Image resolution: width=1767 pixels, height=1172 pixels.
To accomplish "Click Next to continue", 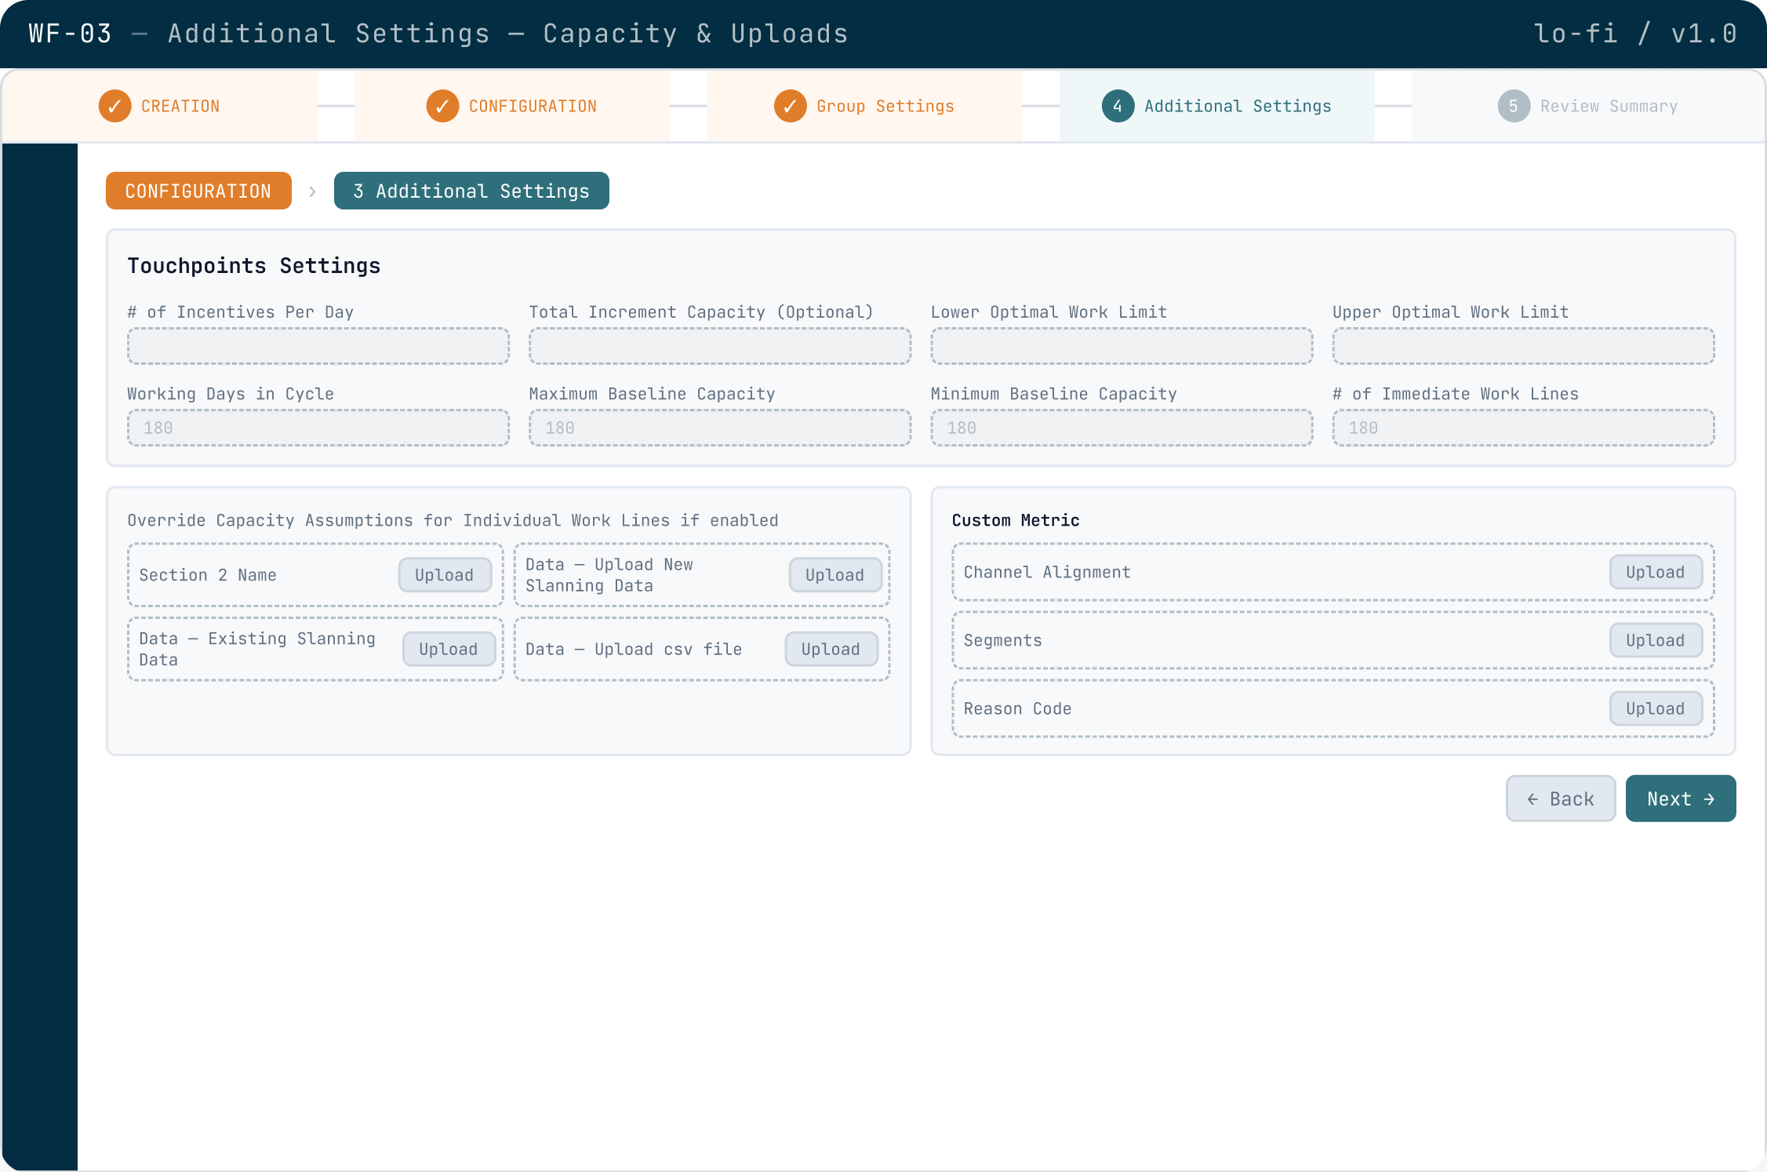I will pos(1681,799).
